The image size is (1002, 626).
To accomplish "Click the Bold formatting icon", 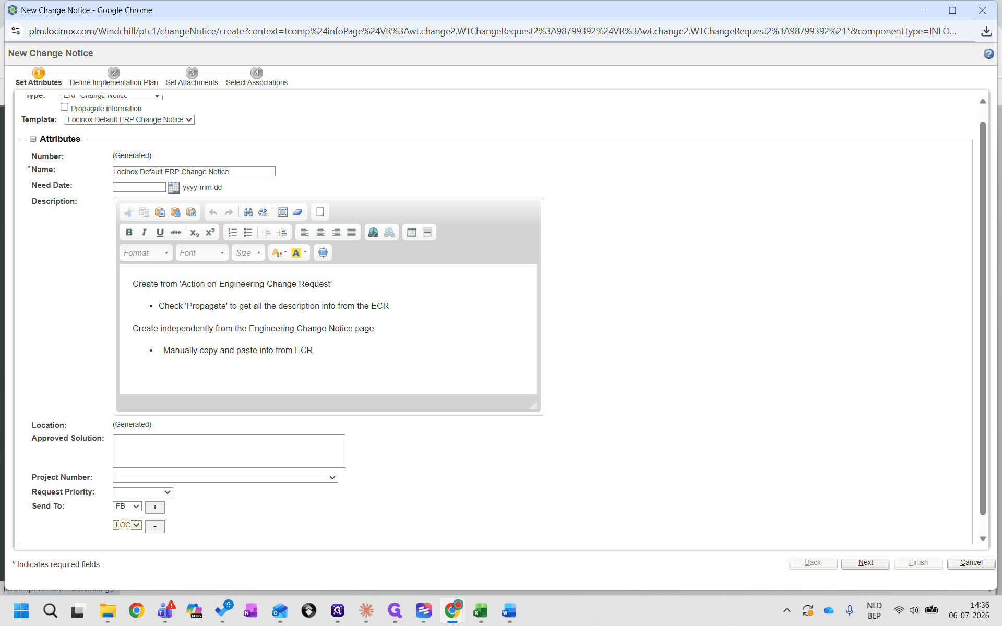I will (x=129, y=233).
